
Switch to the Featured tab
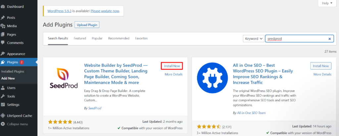coord(80,38)
